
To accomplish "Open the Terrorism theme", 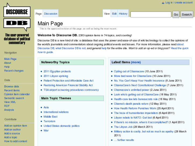I will [49, 121].
